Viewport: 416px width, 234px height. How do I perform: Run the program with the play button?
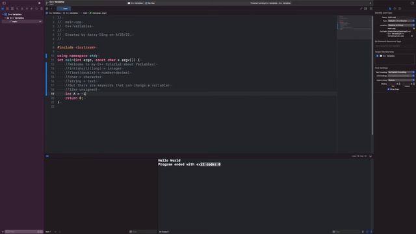click(x=40, y=3)
